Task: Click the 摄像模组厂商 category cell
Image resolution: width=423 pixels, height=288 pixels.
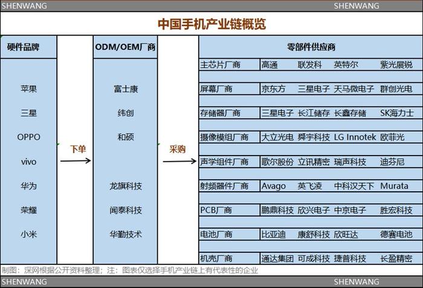Action: point(230,137)
